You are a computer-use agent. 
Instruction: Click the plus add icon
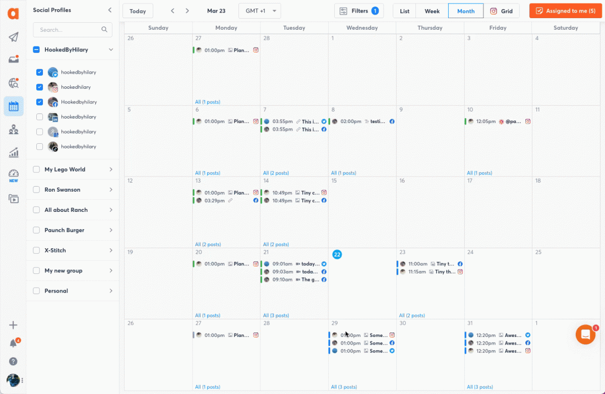(14, 325)
